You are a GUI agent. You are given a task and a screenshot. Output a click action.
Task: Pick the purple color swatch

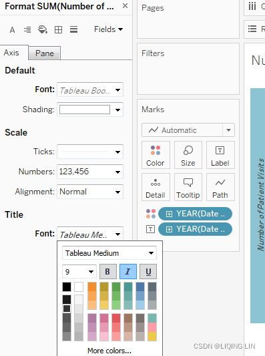point(92,318)
